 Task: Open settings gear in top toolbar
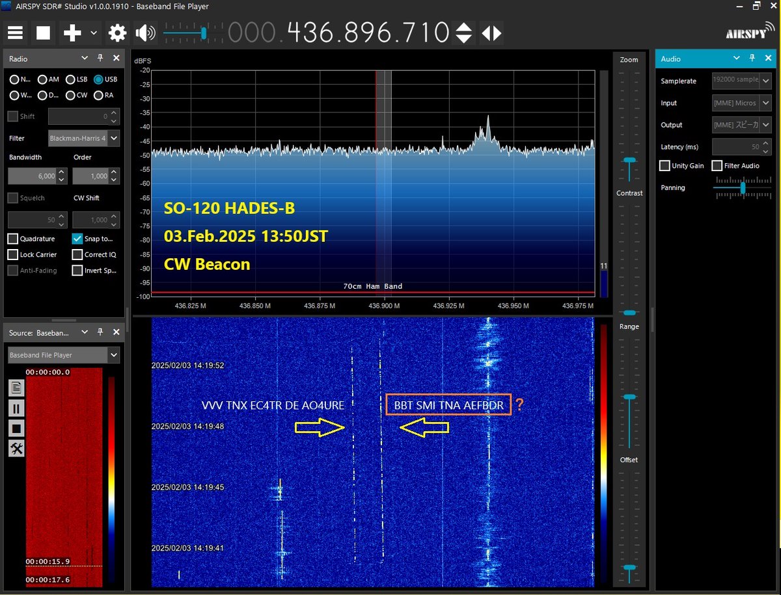click(117, 33)
